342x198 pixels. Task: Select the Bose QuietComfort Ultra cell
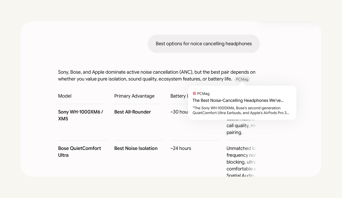(x=80, y=152)
